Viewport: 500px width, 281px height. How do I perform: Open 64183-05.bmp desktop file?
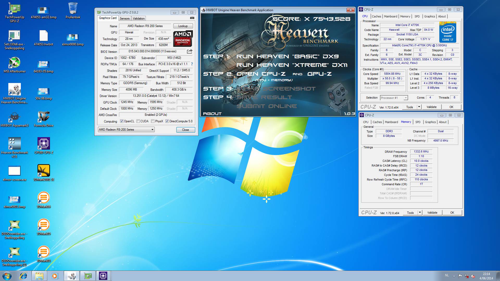(43, 66)
